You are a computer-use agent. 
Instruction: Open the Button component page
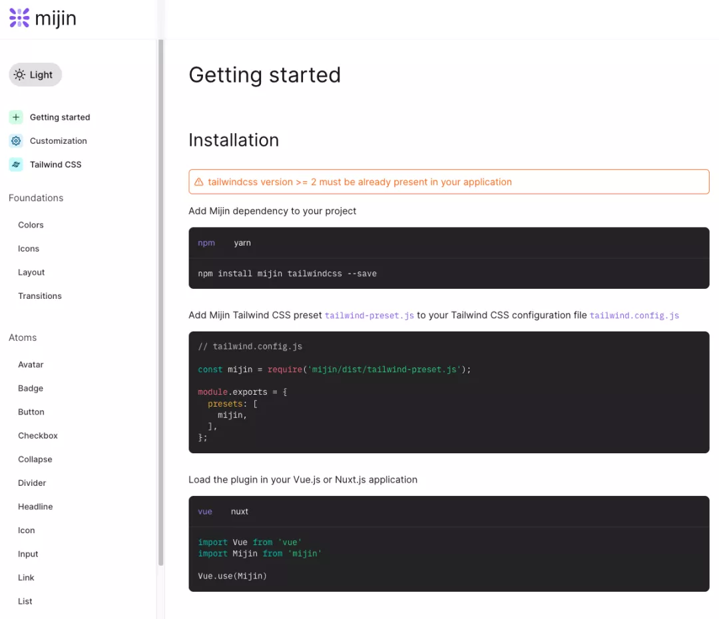pyautogui.click(x=31, y=412)
